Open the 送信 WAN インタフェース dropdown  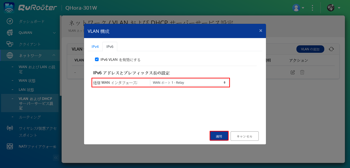(x=189, y=83)
